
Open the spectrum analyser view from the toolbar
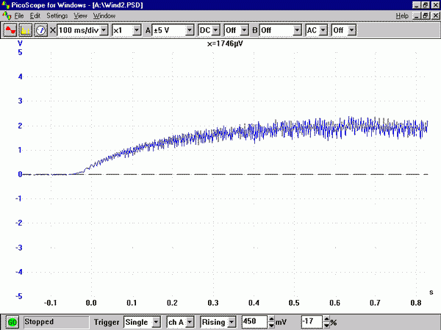[26, 30]
